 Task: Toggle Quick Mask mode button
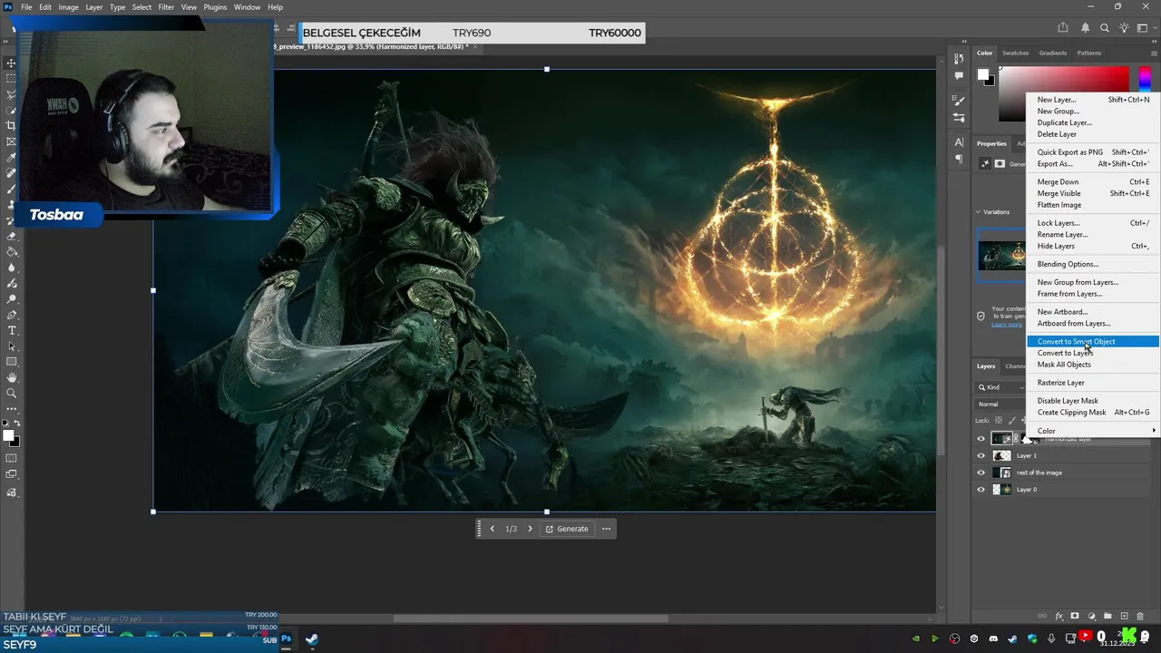(12, 458)
